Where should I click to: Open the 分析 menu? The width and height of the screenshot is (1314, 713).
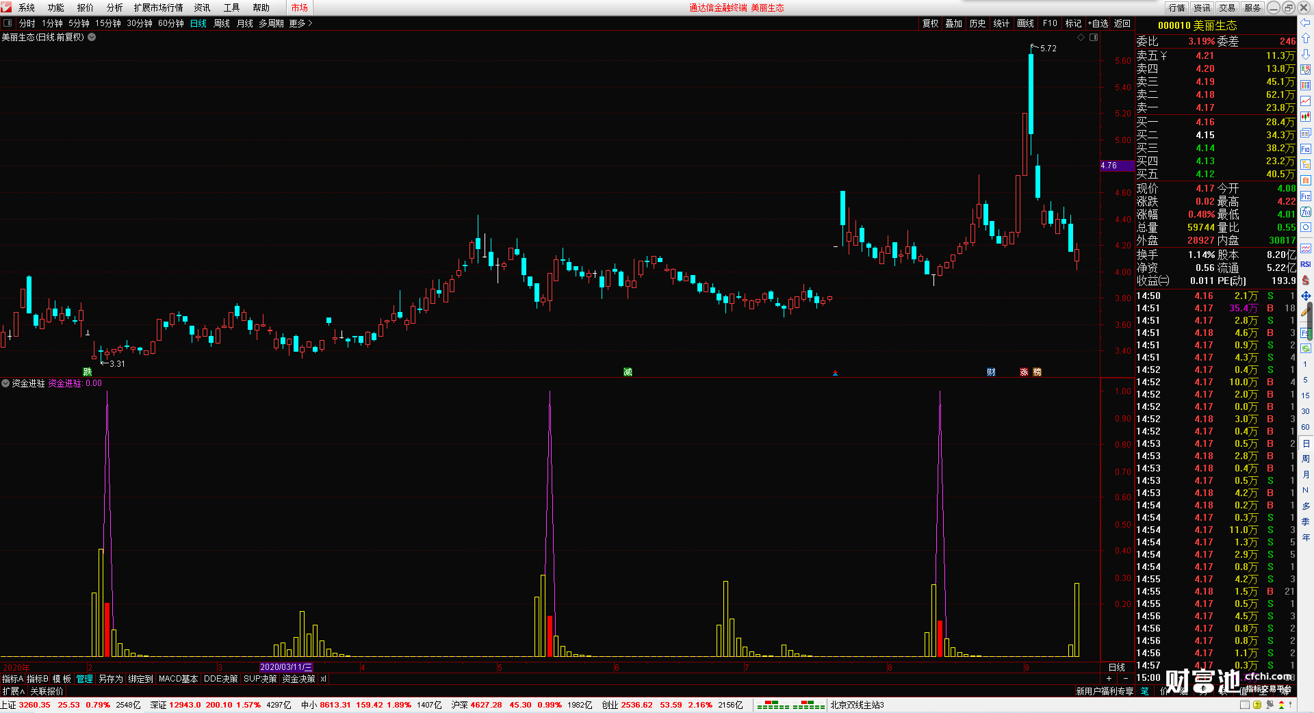coord(115,8)
